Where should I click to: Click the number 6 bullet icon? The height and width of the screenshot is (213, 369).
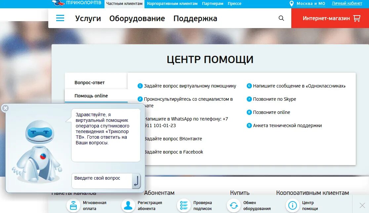[x=249, y=86]
